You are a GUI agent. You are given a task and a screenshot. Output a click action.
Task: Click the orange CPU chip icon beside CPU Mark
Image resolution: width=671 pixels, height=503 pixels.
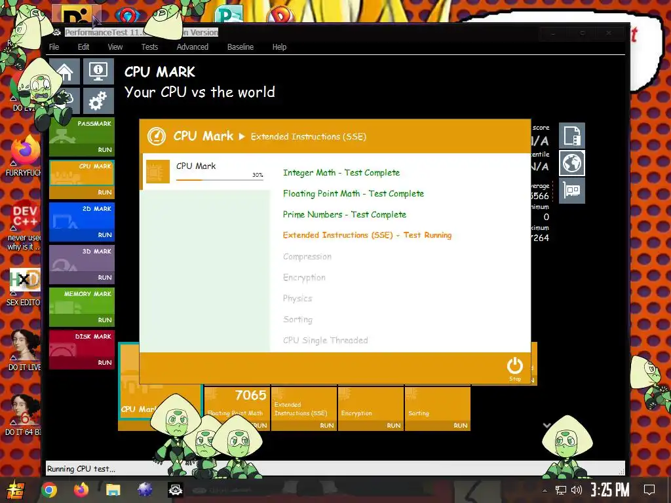158,172
